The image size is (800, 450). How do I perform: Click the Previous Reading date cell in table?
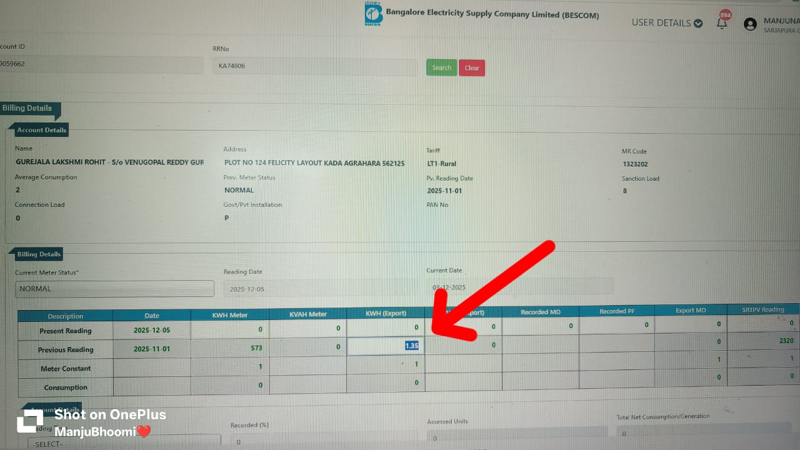pyautogui.click(x=152, y=349)
